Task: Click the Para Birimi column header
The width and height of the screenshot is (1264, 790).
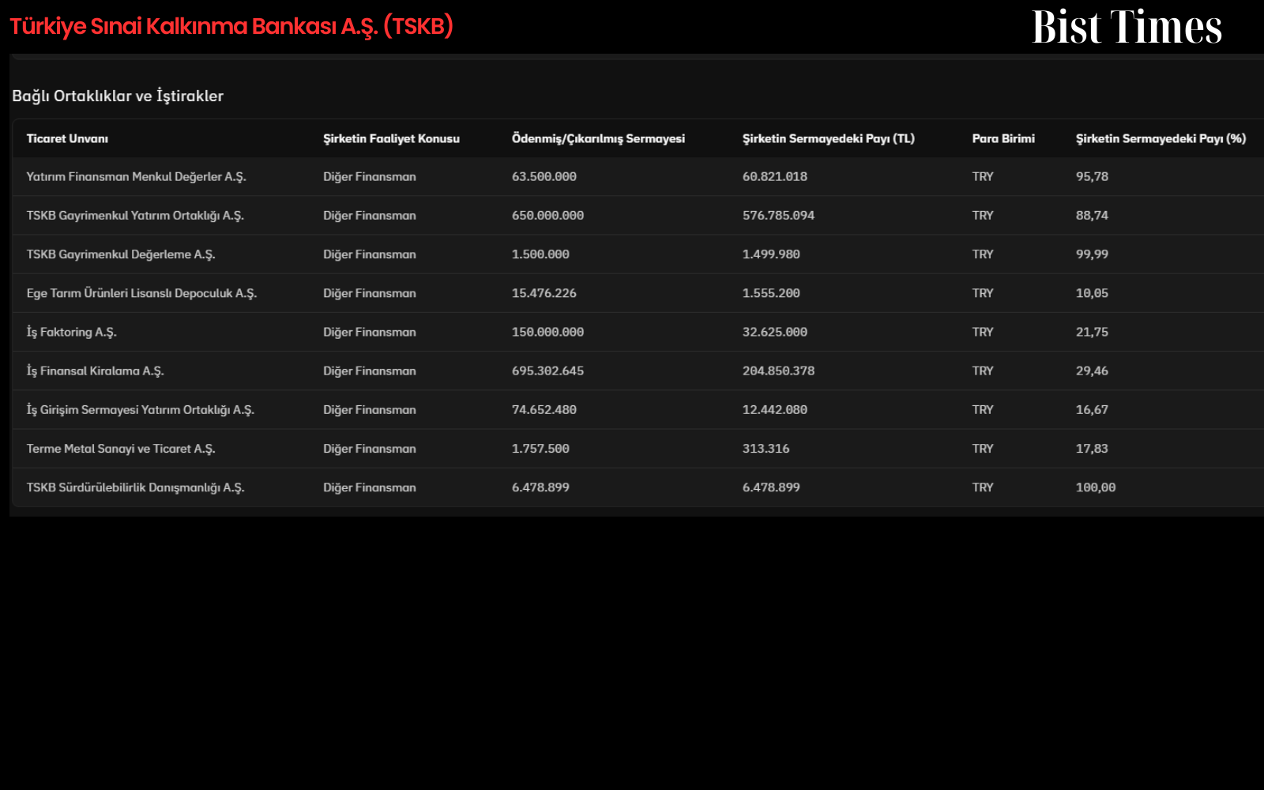Action: (1003, 138)
